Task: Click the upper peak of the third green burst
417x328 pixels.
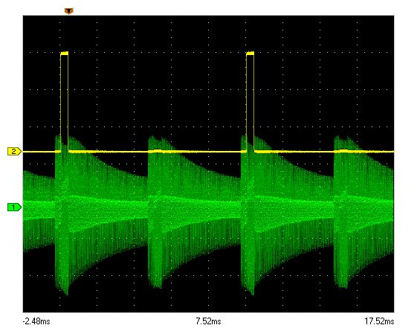Action: 243,137
